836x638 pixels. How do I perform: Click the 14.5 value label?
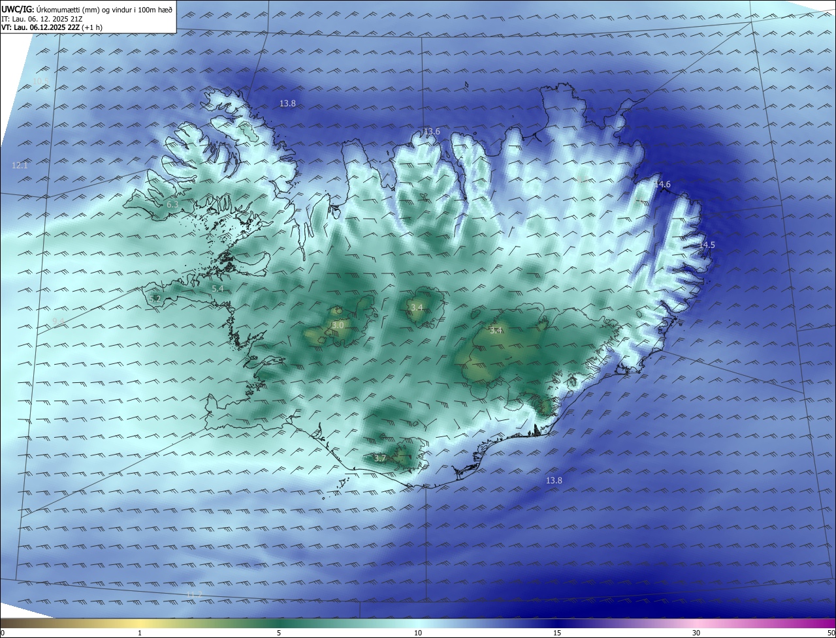tap(707, 245)
